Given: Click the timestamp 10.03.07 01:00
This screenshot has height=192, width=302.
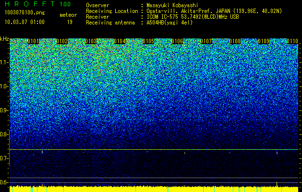Looking at the screenshot, I should click(x=24, y=22).
